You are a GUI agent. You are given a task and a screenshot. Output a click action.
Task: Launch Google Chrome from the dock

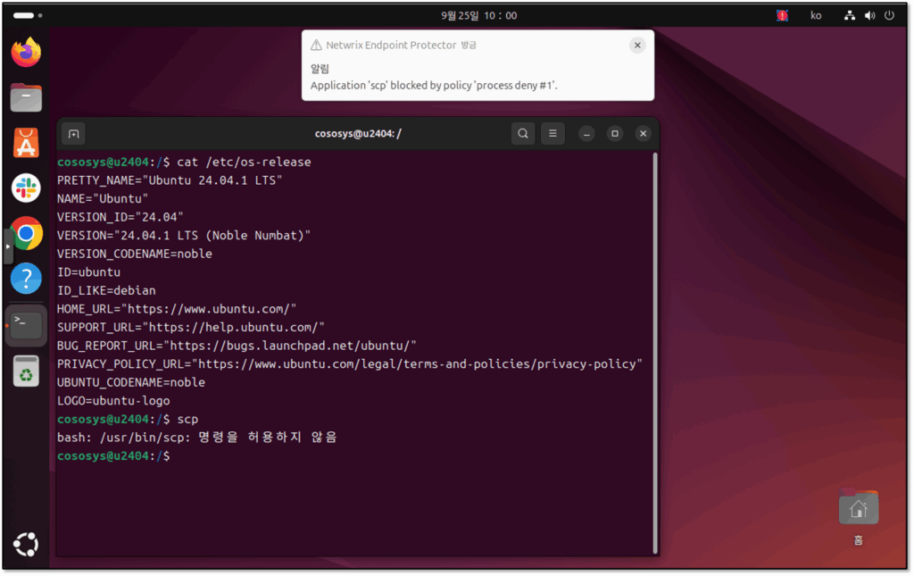[26, 233]
